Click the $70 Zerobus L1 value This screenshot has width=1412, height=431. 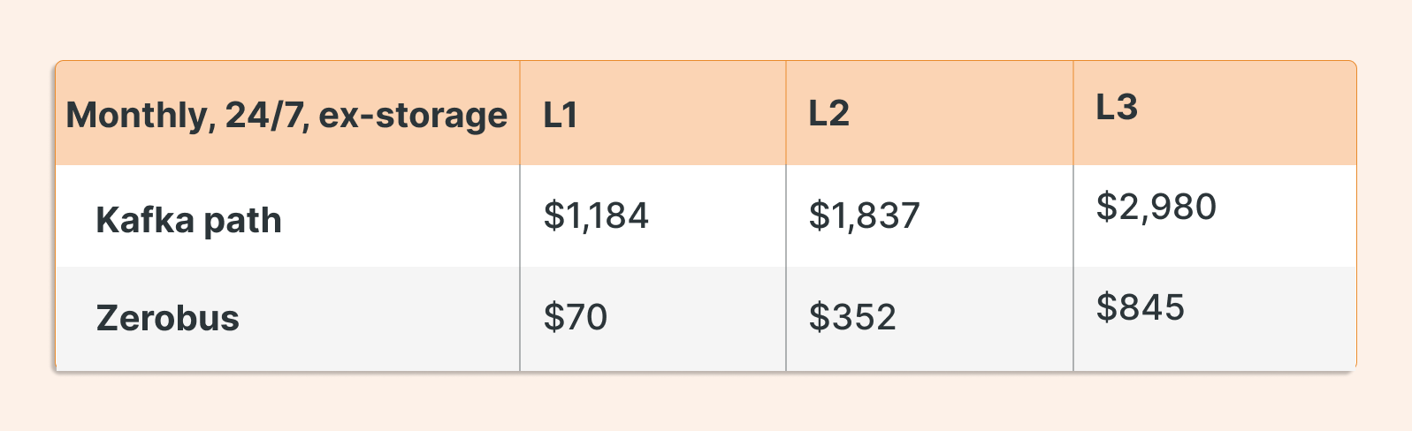tap(575, 316)
